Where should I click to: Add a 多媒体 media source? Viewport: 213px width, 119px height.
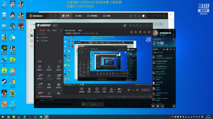click(104, 90)
